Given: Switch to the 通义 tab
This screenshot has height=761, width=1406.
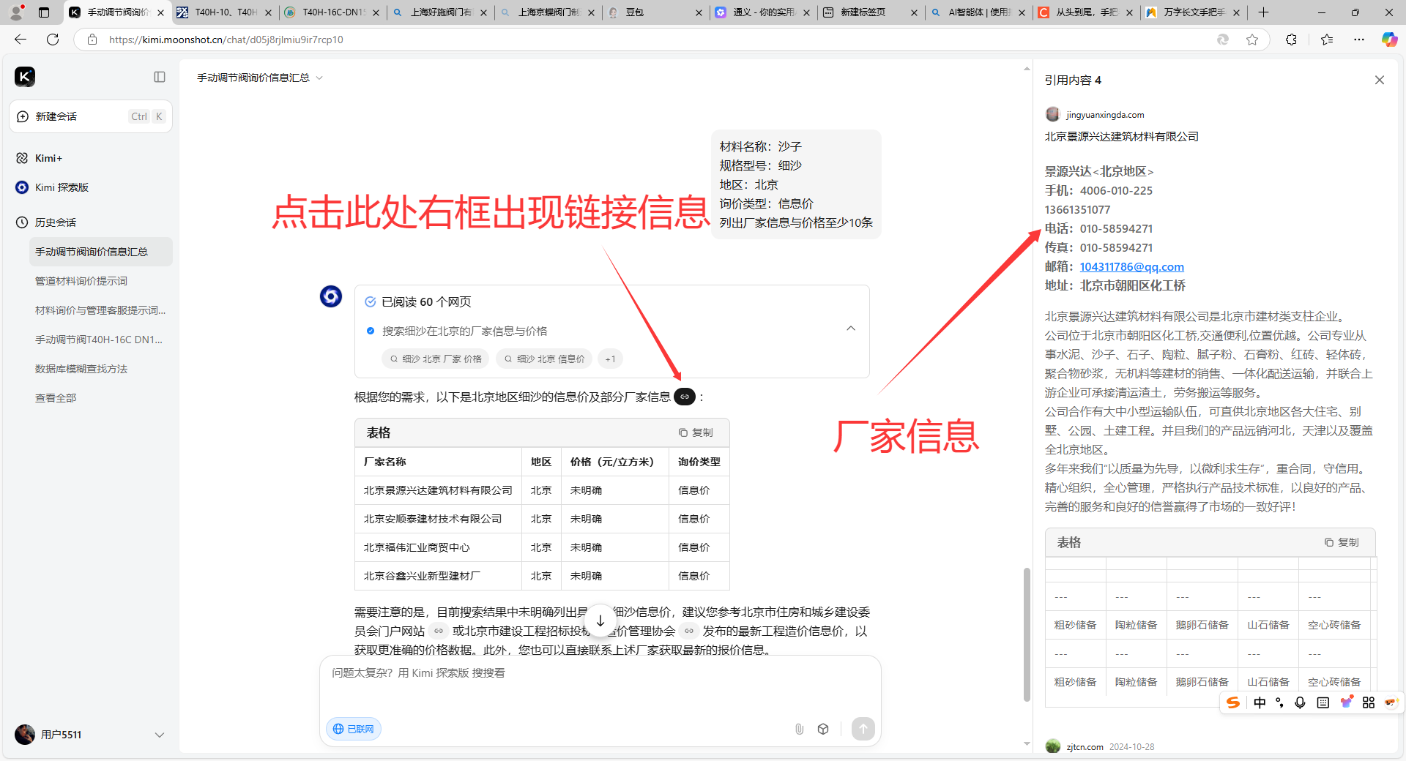Looking at the screenshot, I should 762,12.
